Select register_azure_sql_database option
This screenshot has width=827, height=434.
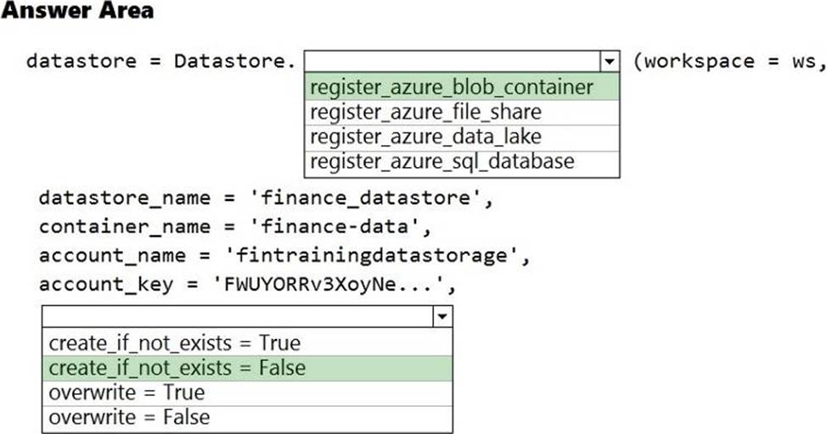(442, 162)
